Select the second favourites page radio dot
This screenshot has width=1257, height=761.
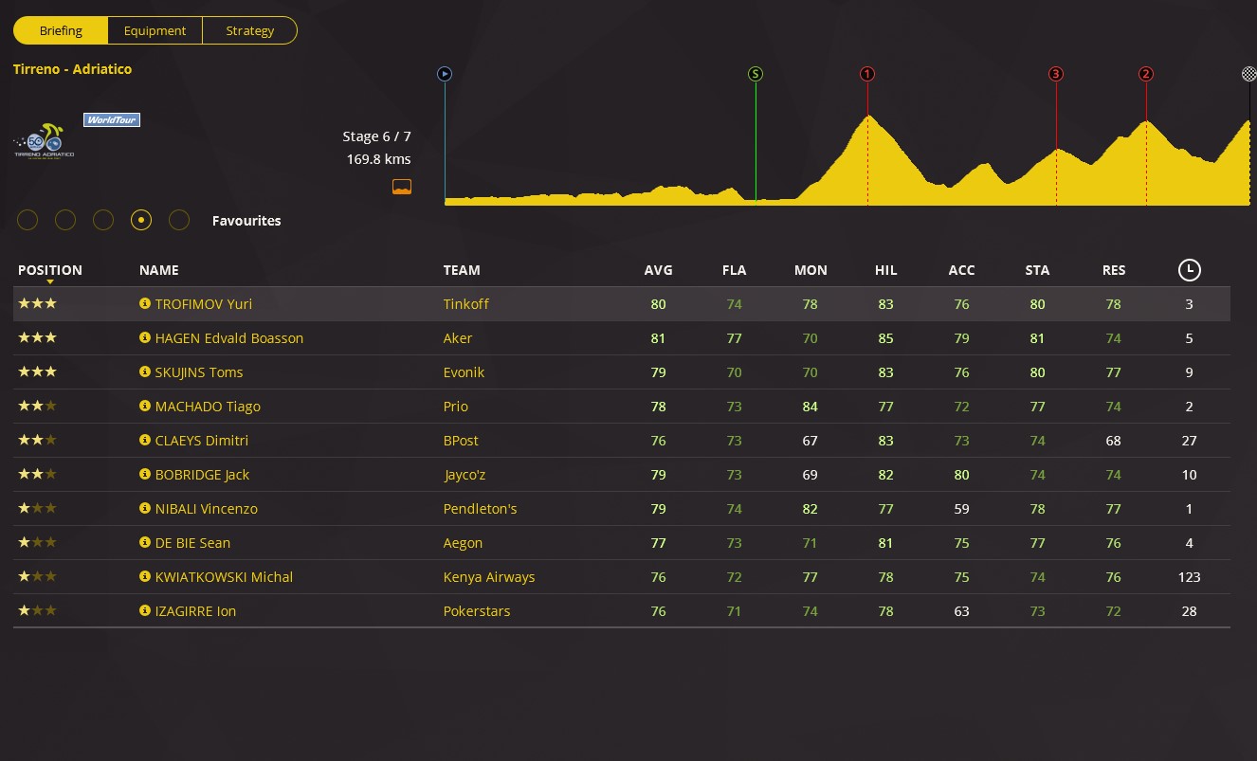(65, 220)
